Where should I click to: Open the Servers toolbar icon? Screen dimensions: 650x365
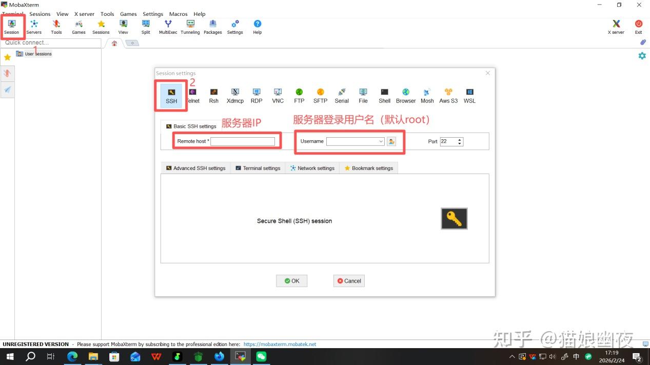[x=34, y=27]
